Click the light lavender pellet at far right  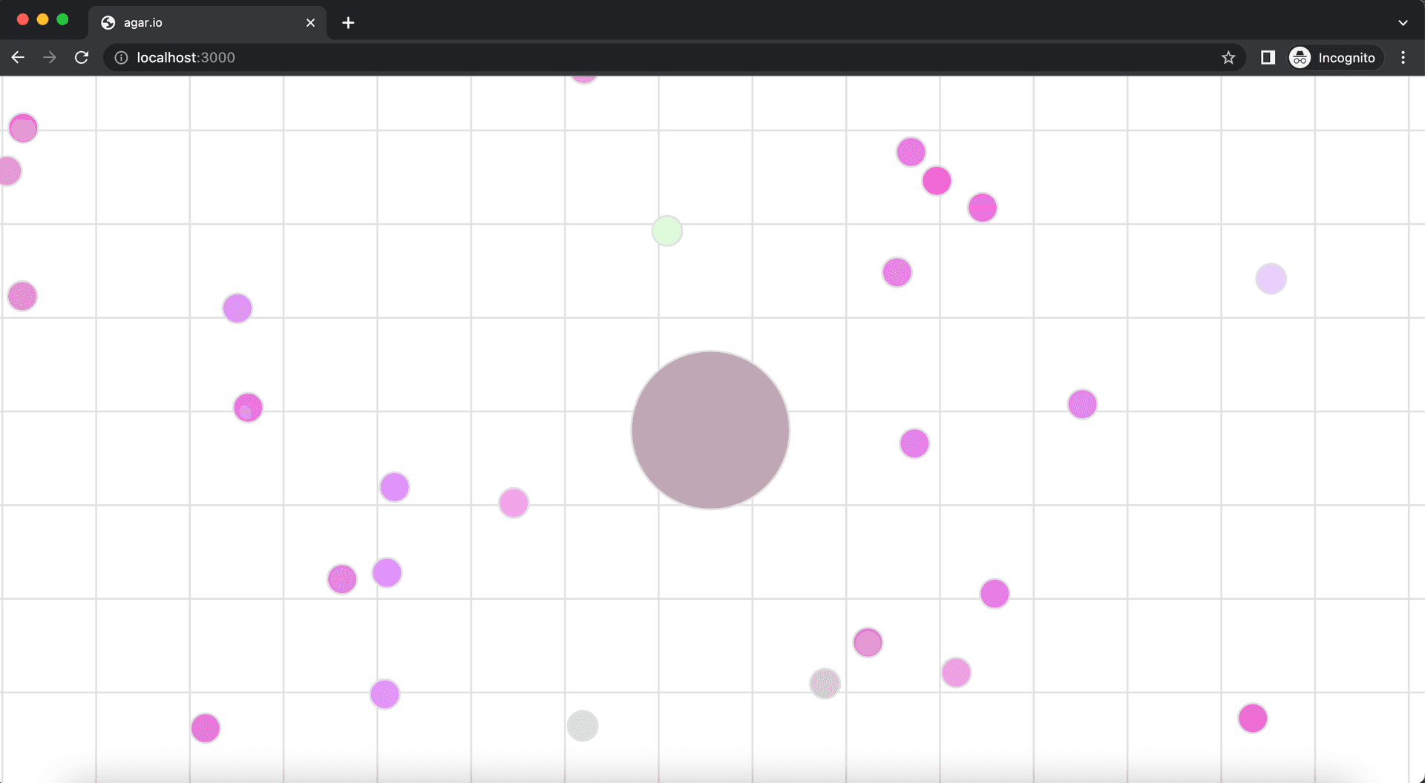pyautogui.click(x=1271, y=279)
